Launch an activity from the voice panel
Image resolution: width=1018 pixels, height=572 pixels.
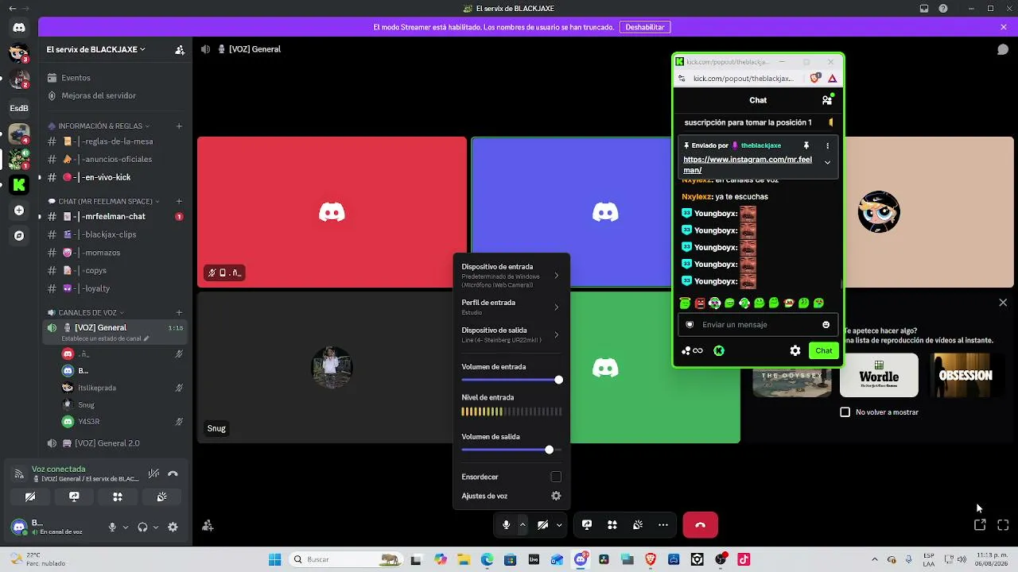(x=118, y=497)
